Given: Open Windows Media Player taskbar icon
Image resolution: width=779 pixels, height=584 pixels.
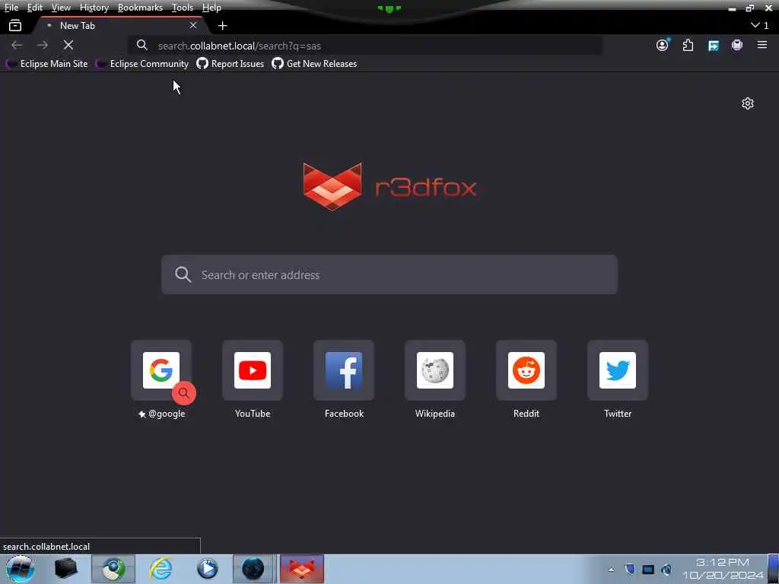Looking at the screenshot, I should pos(207,569).
